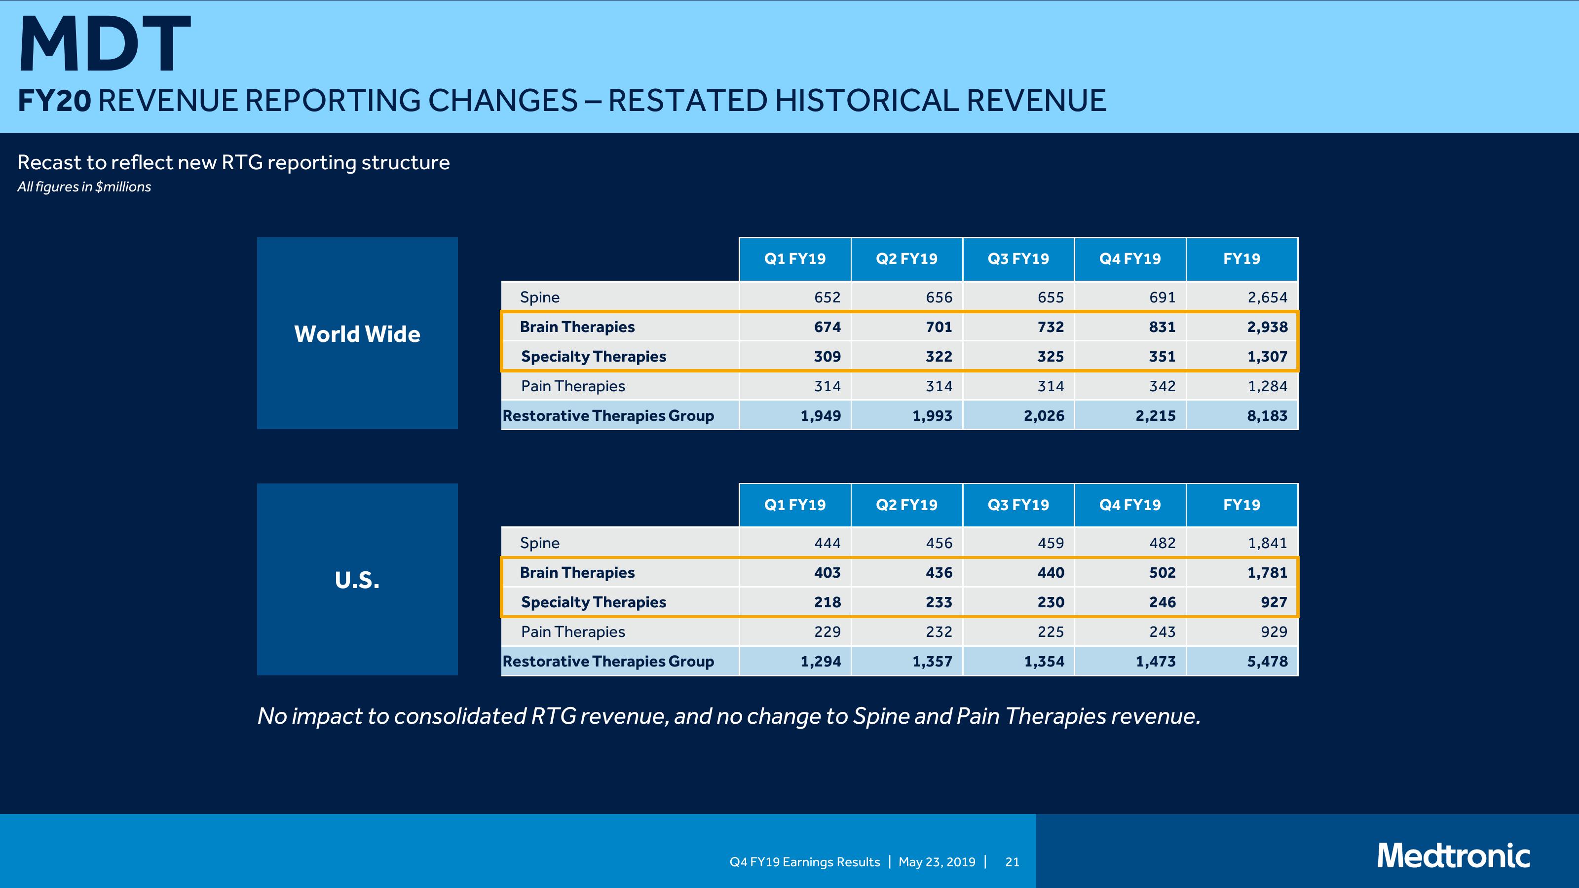Image resolution: width=1579 pixels, height=888 pixels.
Task: Click World Wide Brain Therapies total 2,938
Action: click(x=1268, y=327)
